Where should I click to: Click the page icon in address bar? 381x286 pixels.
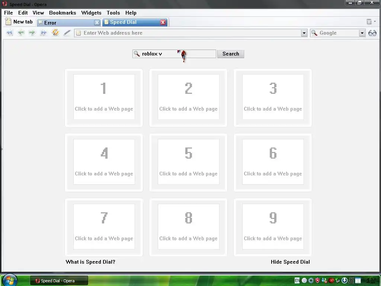point(79,33)
